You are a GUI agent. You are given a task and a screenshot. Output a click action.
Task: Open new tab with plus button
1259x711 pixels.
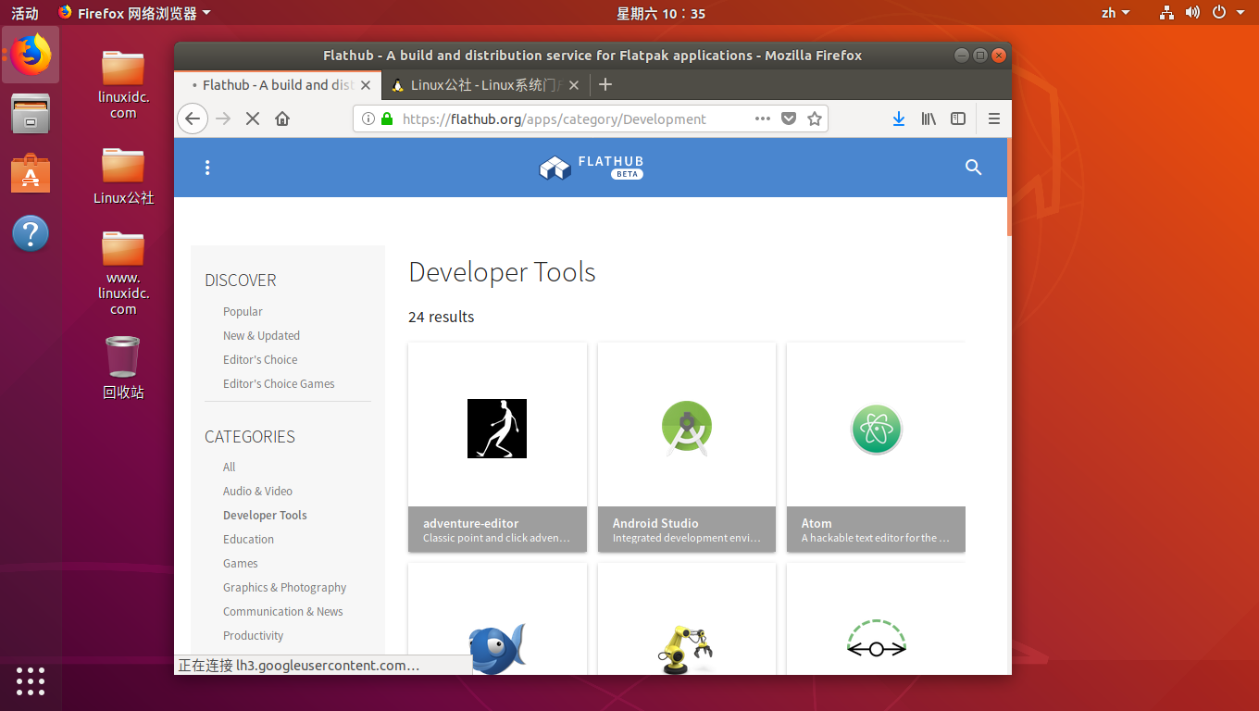coord(605,84)
